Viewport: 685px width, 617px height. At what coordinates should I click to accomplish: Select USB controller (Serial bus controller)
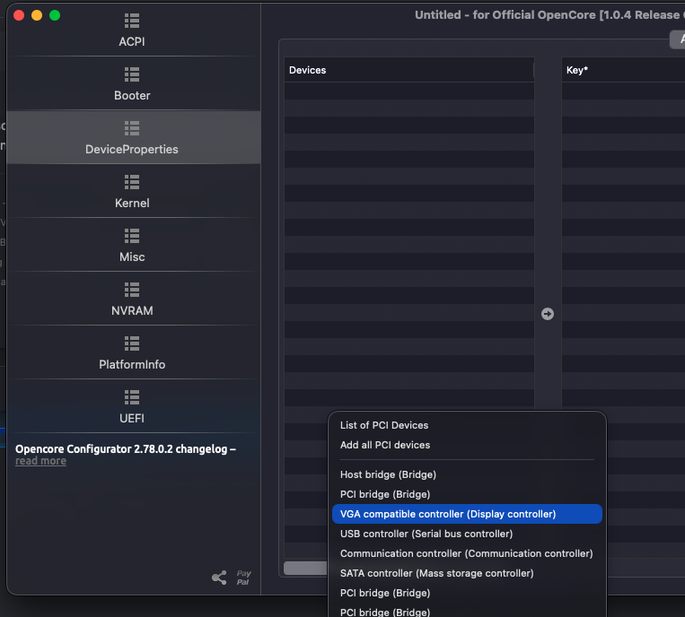467,534
